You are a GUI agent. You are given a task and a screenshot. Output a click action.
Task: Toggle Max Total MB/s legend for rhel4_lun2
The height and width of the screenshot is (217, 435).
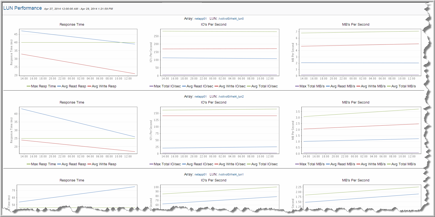coord(312,164)
